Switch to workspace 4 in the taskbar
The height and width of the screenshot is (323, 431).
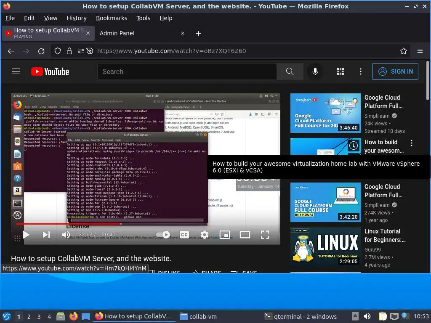(49, 317)
